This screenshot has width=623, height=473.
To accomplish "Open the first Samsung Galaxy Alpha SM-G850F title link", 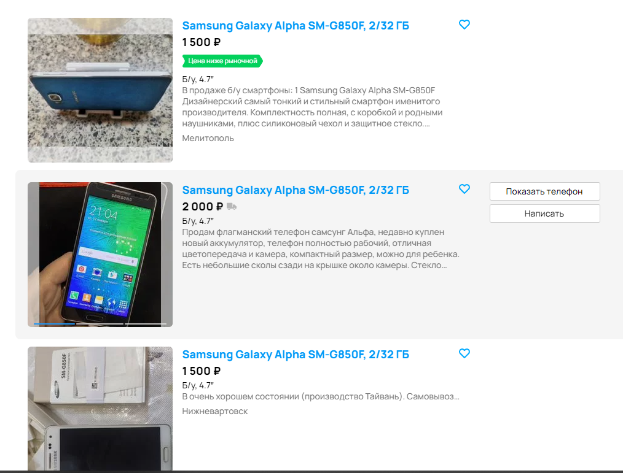I will [x=296, y=25].
